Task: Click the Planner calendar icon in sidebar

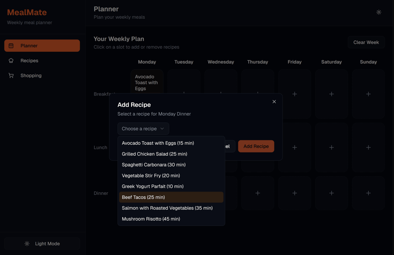Action: (x=11, y=46)
